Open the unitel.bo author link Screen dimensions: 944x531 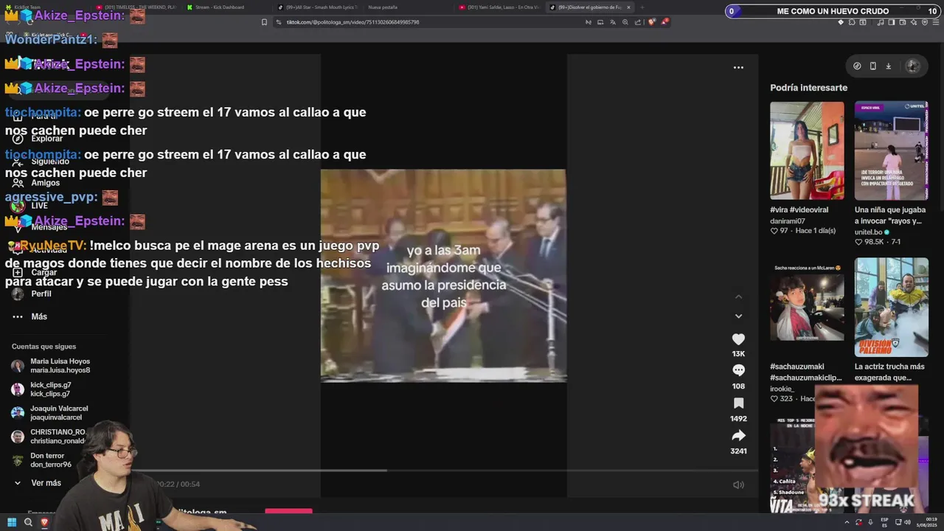click(870, 232)
